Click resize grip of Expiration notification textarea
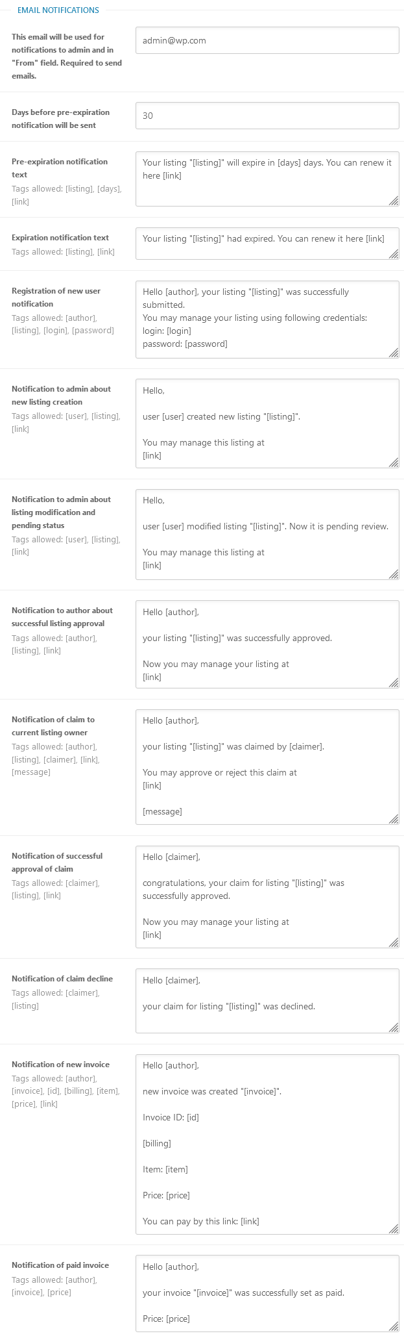 point(394,254)
